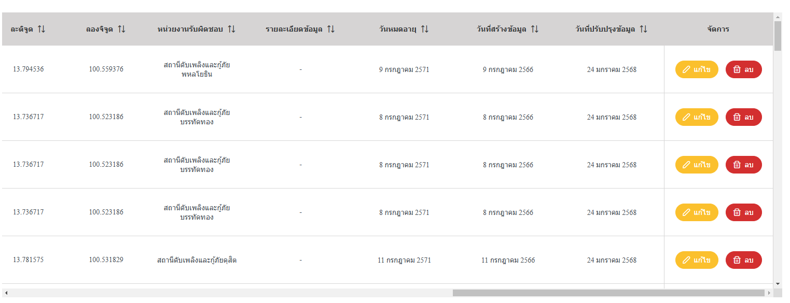Viewport: 790px width, 303px height.
Task: Edit the first บรรทัดทอง station row
Action: pos(697,117)
